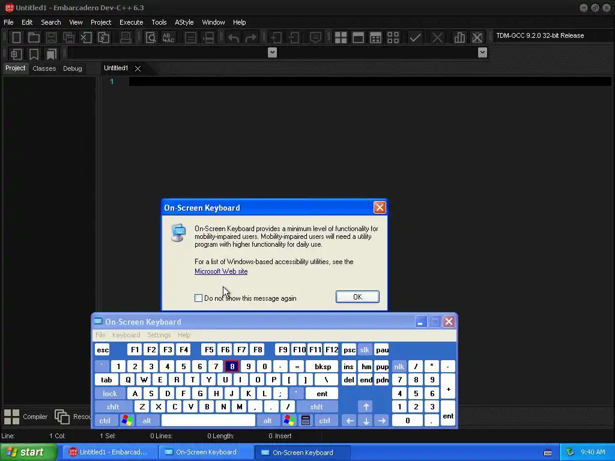Click the Compile four-squares toolbar icon
Viewport: 615px width, 461px height.
click(341, 38)
